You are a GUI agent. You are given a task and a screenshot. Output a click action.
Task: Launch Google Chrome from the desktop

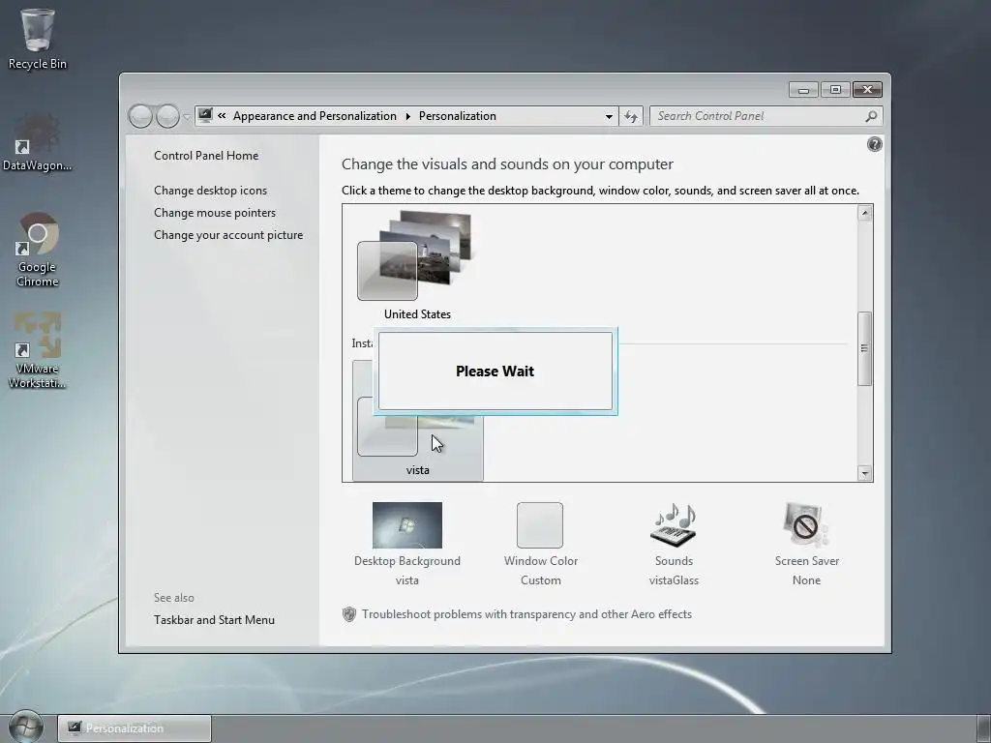[37, 250]
